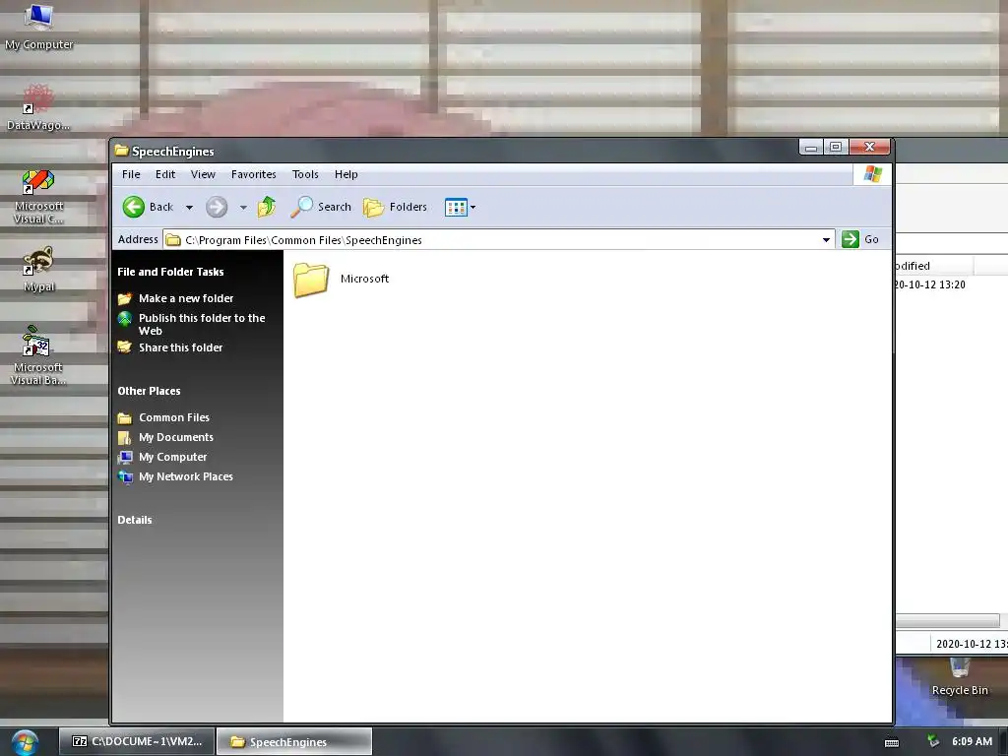Viewport: 1008px width, 756px height.
Task: Select the Microsoft folder icon
Action: coord(311,280)
